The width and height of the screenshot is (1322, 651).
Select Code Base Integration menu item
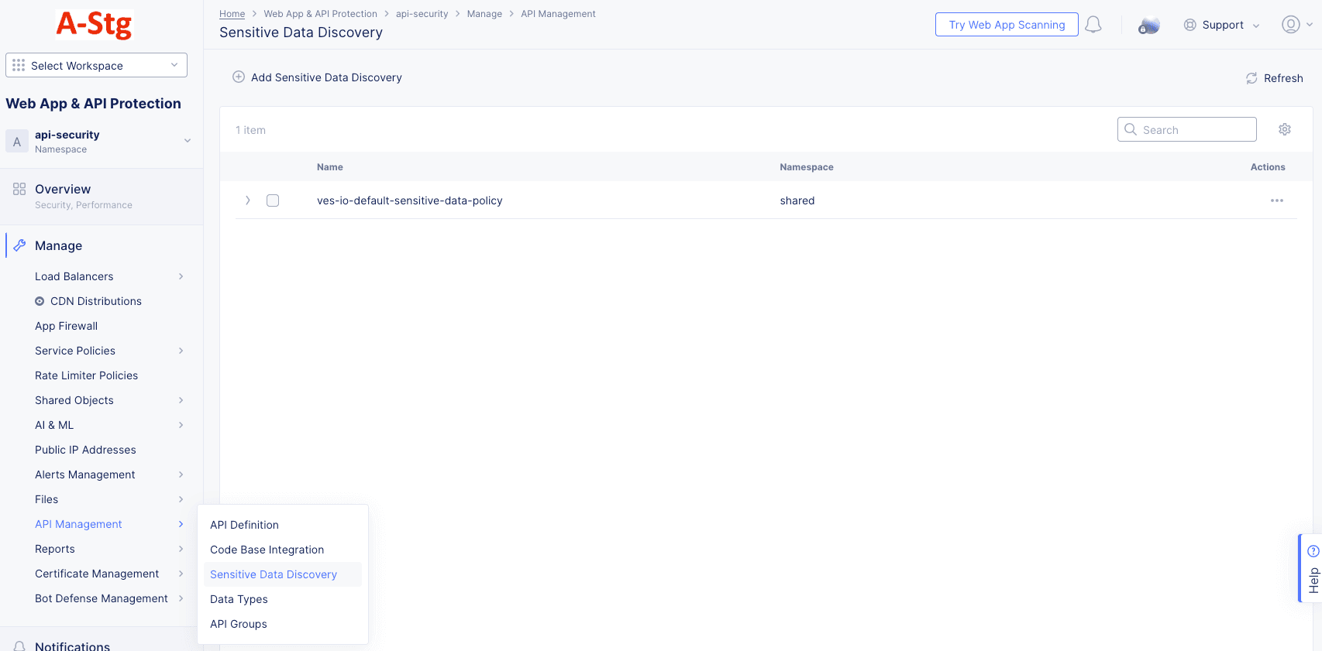[267, 550]
